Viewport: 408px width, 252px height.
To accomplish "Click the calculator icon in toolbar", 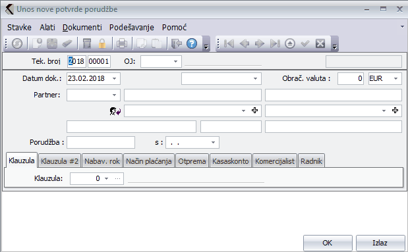I will 87,43.
